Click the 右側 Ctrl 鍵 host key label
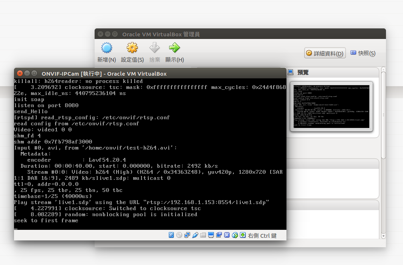Viewport: 403px width, 265px height. tap(262, 236)
